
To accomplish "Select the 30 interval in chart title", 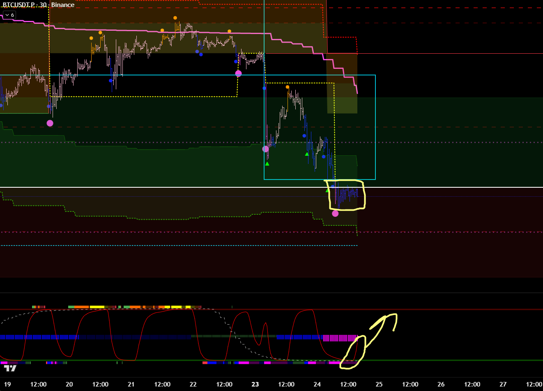I will coord(43,5).
